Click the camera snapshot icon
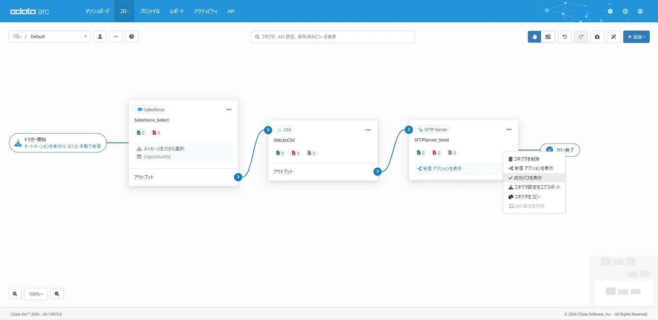 (597, 37)
